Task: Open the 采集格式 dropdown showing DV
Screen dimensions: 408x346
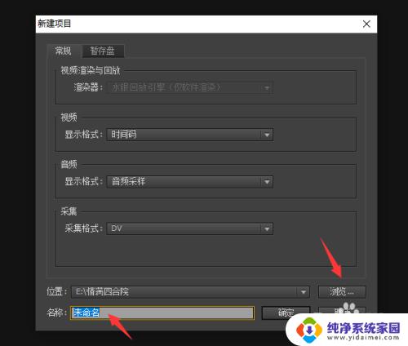Action: pyautogui.click(x=190, y=228)
